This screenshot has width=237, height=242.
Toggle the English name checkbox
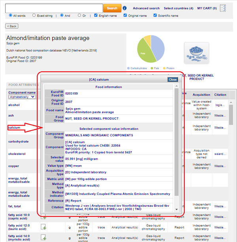point(96,16)
